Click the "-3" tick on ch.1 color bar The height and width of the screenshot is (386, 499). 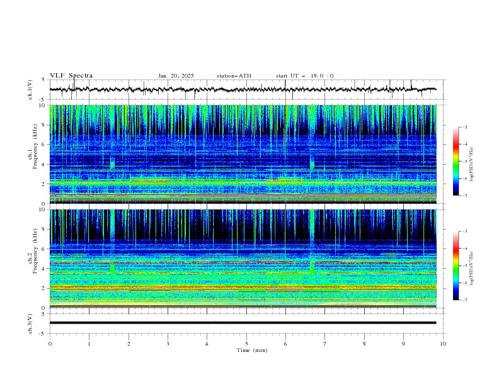[x=465, y=127]
